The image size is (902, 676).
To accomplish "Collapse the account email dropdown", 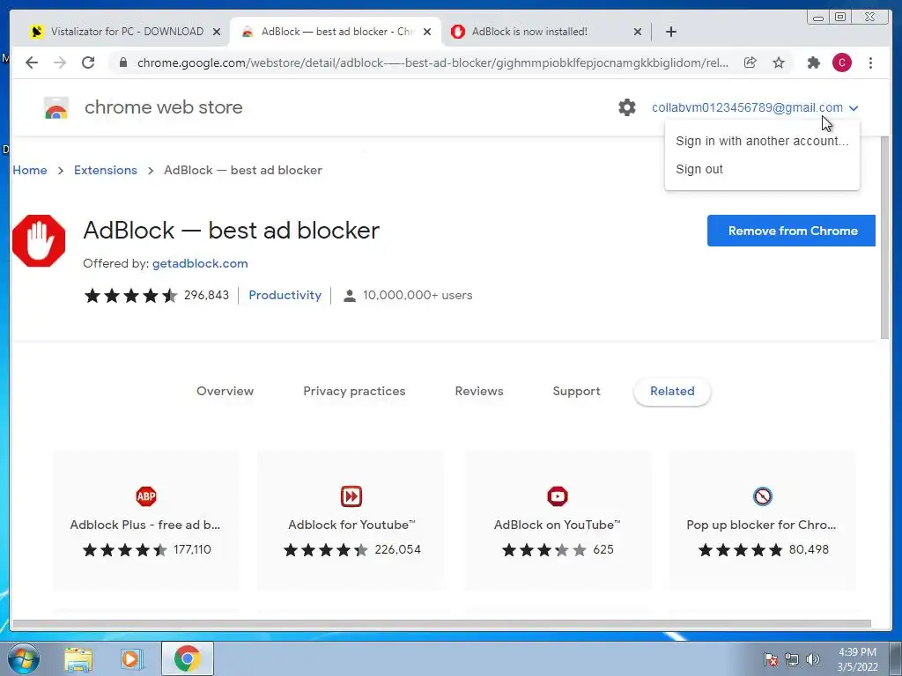I will pos(854,107).
